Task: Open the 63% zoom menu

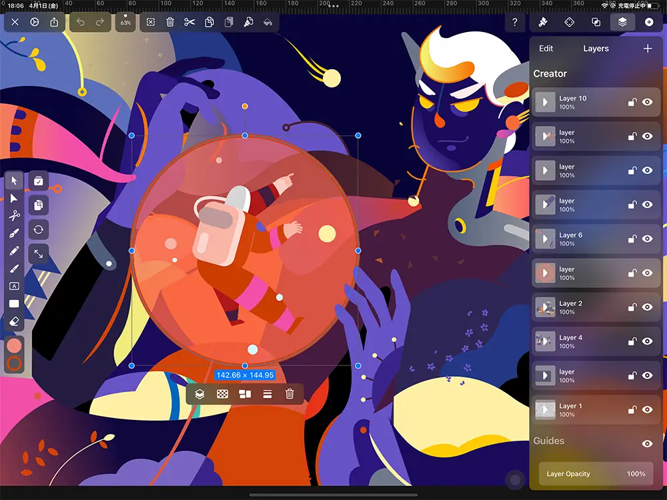Action: click(x=125, y=22)
